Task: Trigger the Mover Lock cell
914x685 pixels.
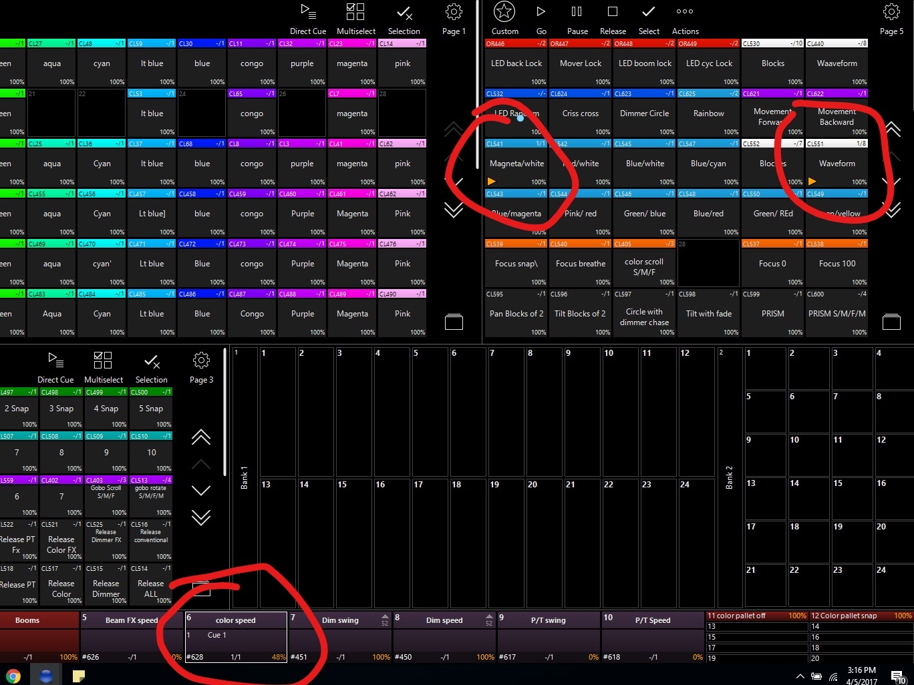Action: click(580, 63)
